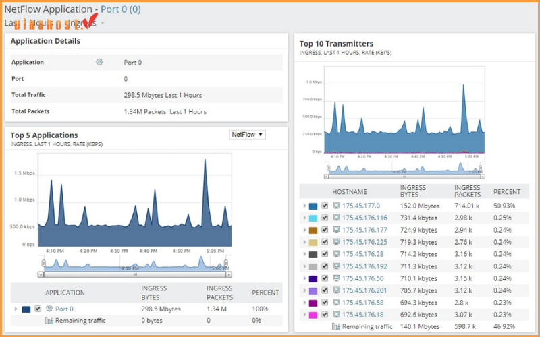Click the host icon next to 175.45.176.116

coord(336,218)
